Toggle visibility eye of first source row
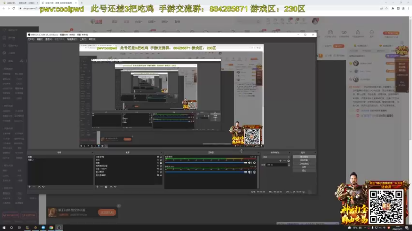 point(158,157)
